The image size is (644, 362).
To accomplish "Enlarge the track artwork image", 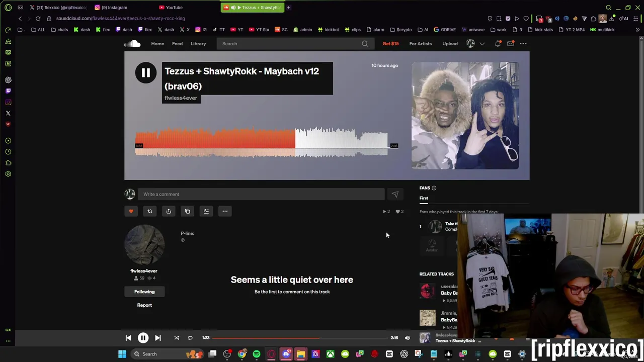I will click(465, 116).
